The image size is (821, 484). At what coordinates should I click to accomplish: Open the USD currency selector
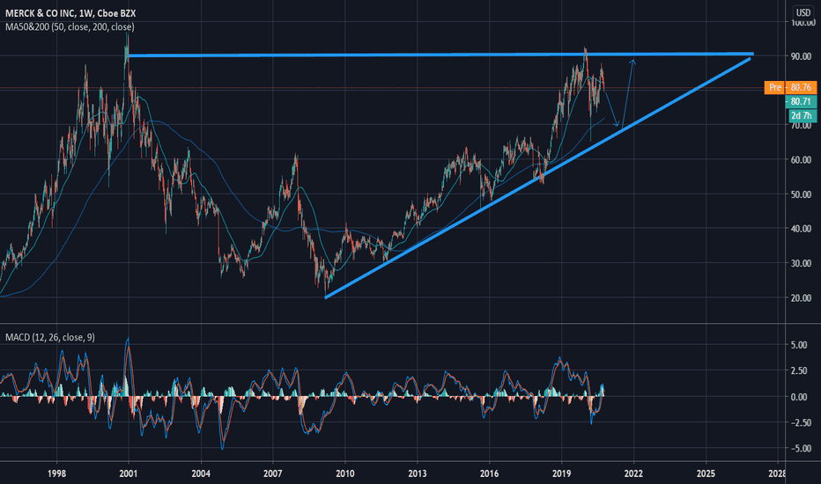click(803, 12)
